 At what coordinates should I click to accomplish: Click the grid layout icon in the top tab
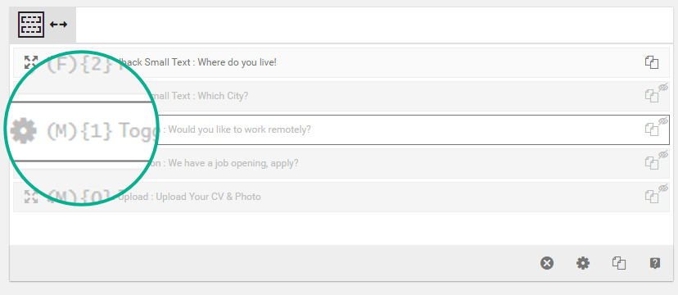[x=31, y=25]
